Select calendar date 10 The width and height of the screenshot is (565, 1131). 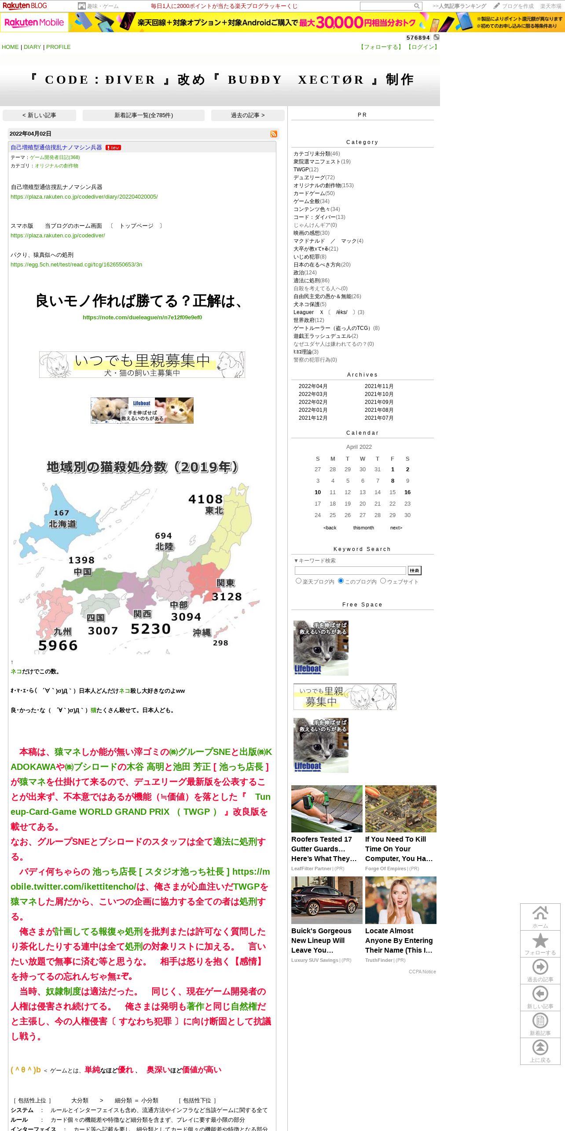click(318, 492)
